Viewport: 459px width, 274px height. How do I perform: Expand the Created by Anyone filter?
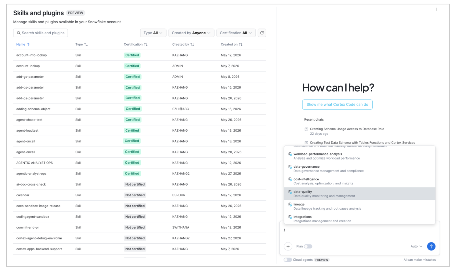coord(191,33)
